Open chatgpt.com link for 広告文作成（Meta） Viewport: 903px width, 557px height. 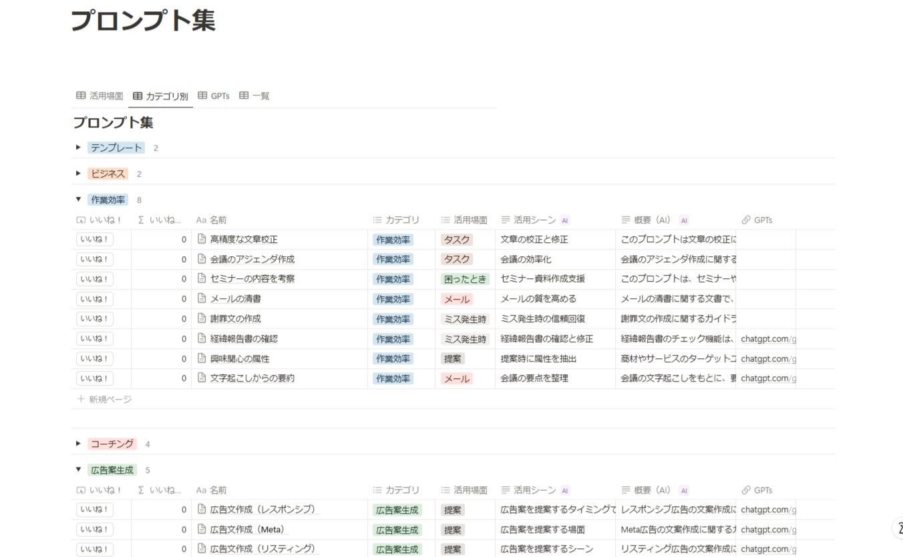click(769, 530)
